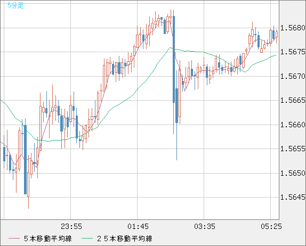306x246 pixels.
Task: Click the 01:45 time axis label
Action: [x=138, y=226]
